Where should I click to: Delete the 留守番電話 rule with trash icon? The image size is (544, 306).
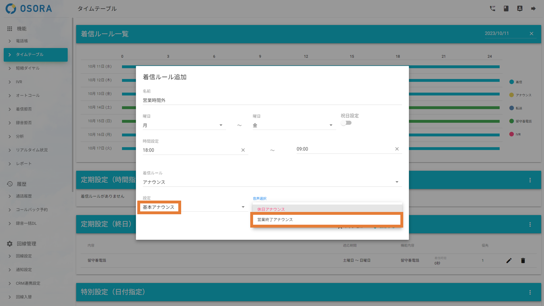pos(523,261)
